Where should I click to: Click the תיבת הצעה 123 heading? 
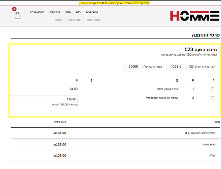(x=200, y=49)
